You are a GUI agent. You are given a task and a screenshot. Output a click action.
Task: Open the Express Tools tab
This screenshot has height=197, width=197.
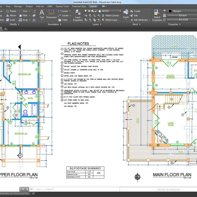[x=62, y=6]
